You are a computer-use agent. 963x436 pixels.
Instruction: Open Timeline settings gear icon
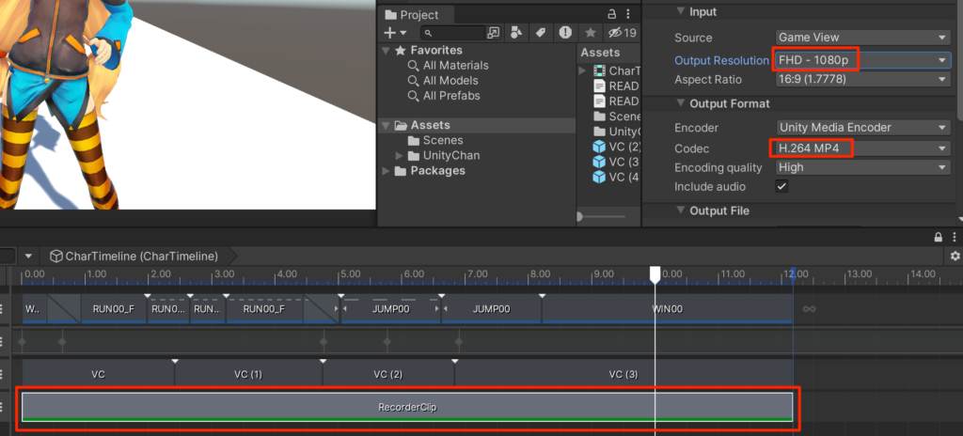(x=955, y=256)
